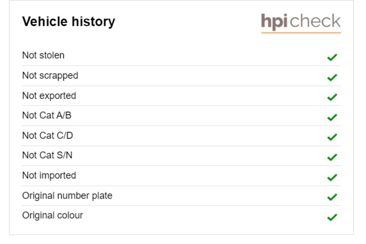
Task: Click the green tick beside Not stolen
Action: tap(332, 57)
